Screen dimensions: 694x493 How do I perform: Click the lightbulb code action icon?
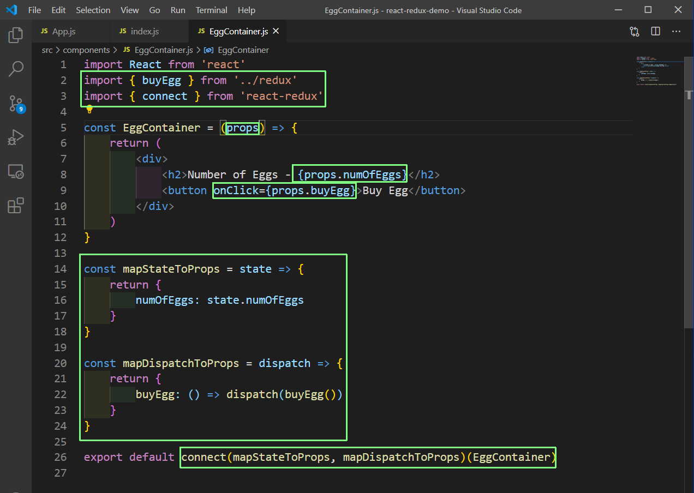[89, 110]
